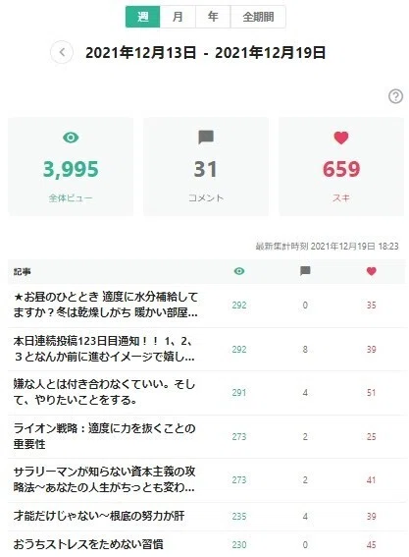Open article 嫌な人とは付き合わなくていい
Screen dimensions: 409x557
tap(104, 392)
